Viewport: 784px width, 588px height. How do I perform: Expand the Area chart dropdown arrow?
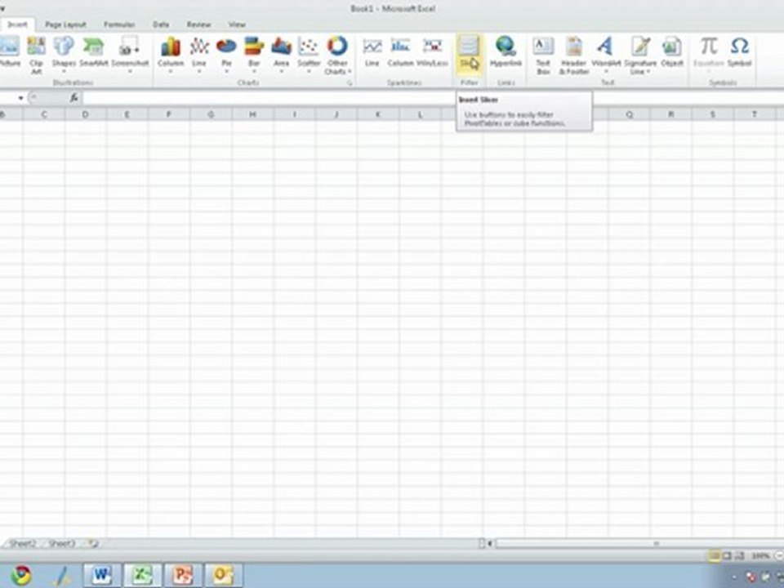point(282,72)
